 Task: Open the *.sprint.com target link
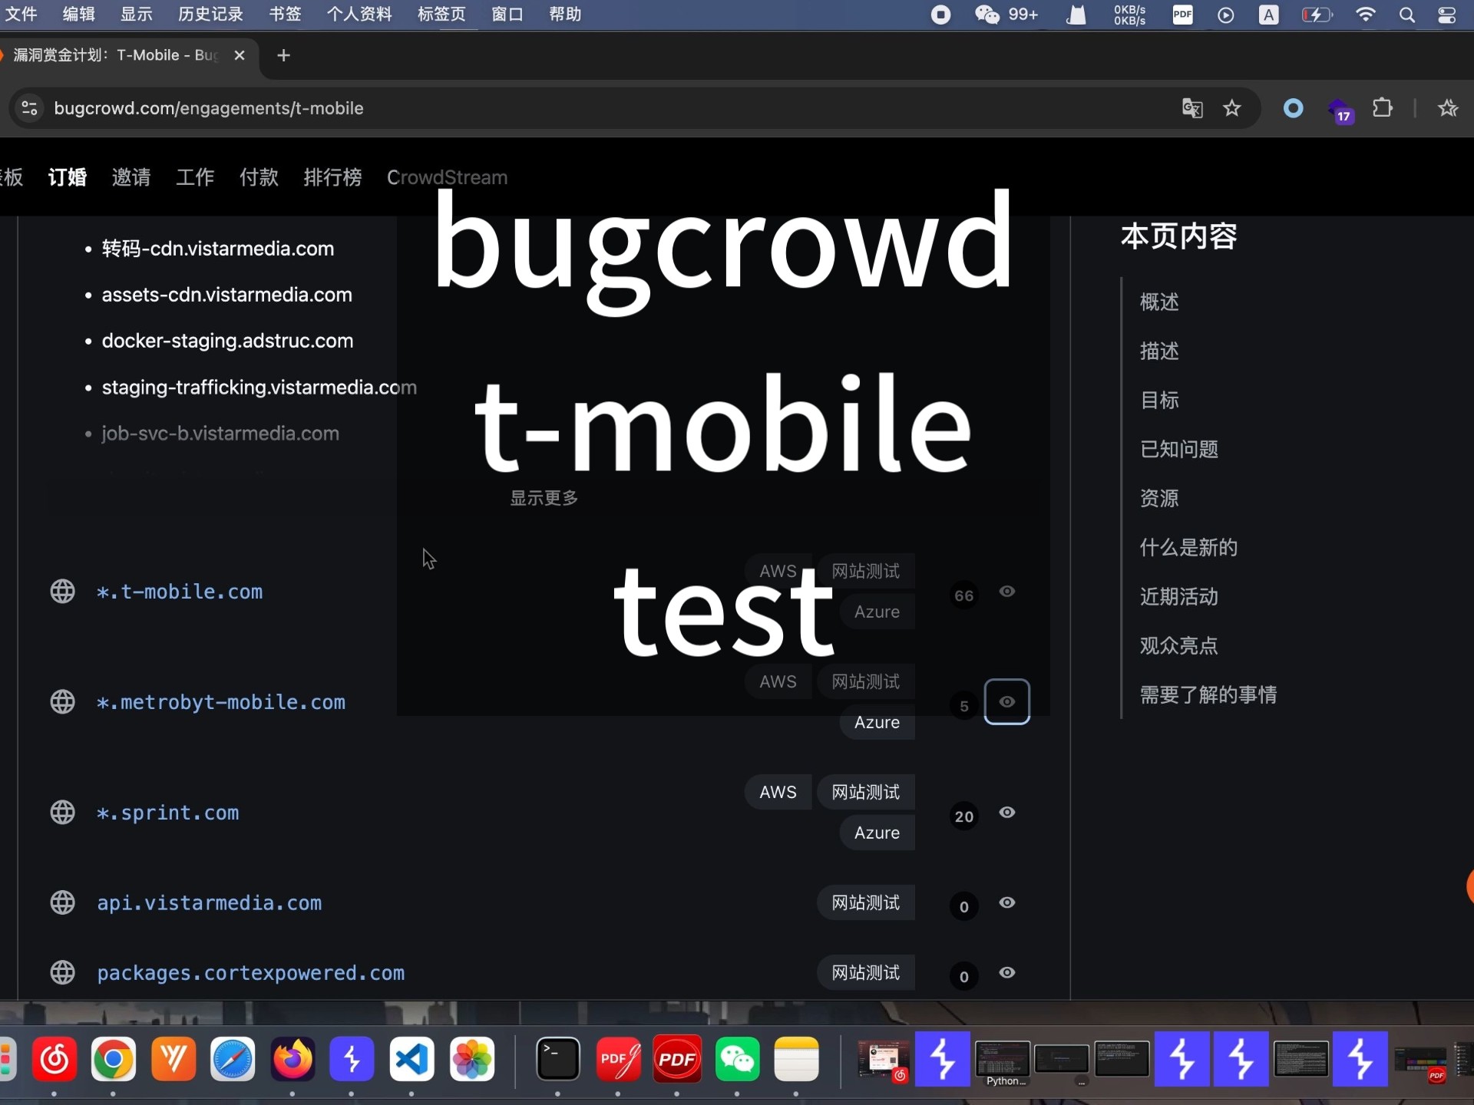pos(167,813)
